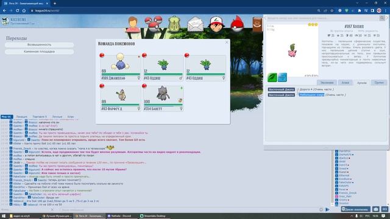Open Windows Start menu
The height and width of the screenshot is (219, 390).
point(4,216)
